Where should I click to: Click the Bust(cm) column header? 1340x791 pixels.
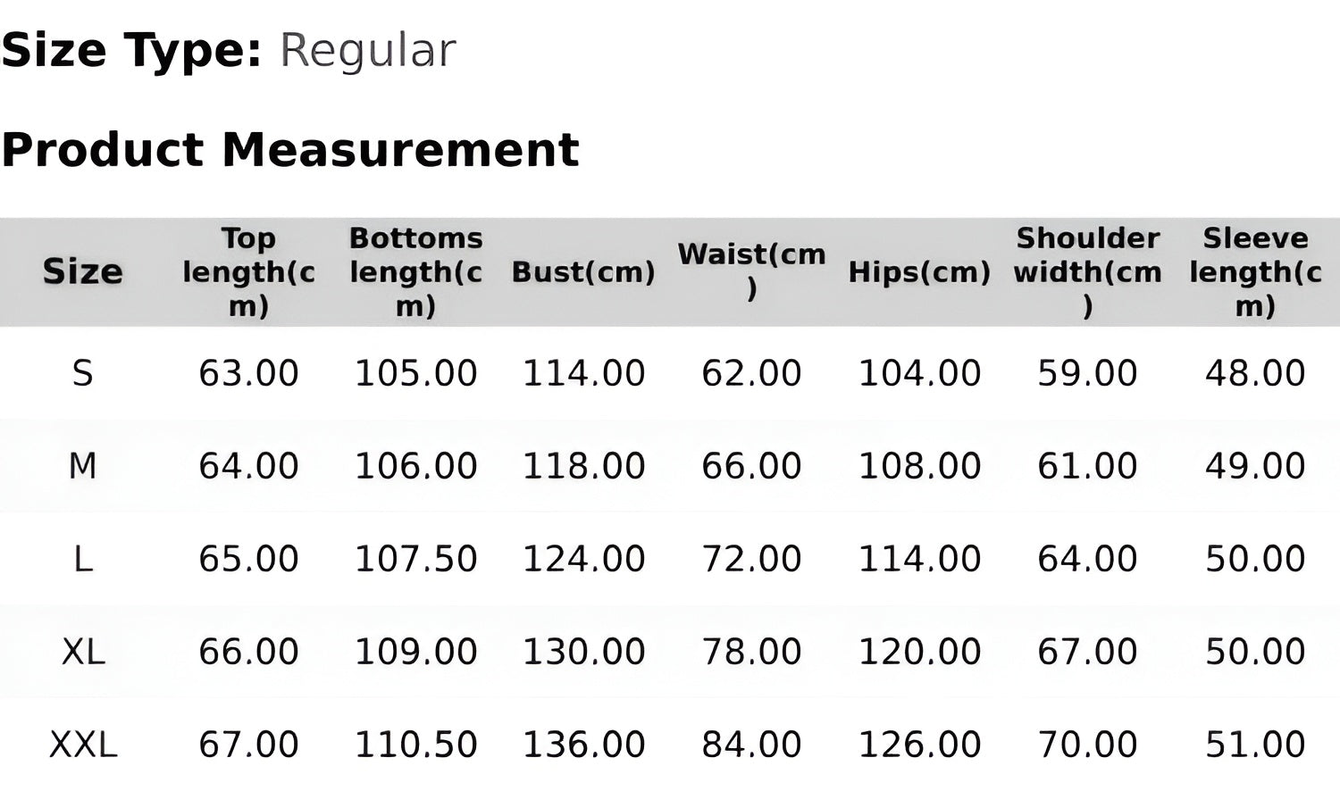coord(583,272)
